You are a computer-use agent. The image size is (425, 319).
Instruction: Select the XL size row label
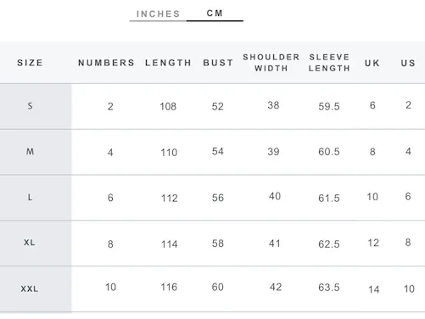pos(30,243)
